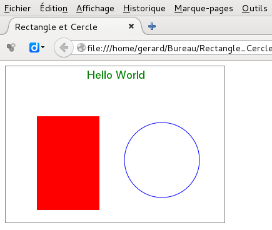Go back with the arrow button
Image resolution: width=272 pixels, height=230 pixels.
pos(64,47)
